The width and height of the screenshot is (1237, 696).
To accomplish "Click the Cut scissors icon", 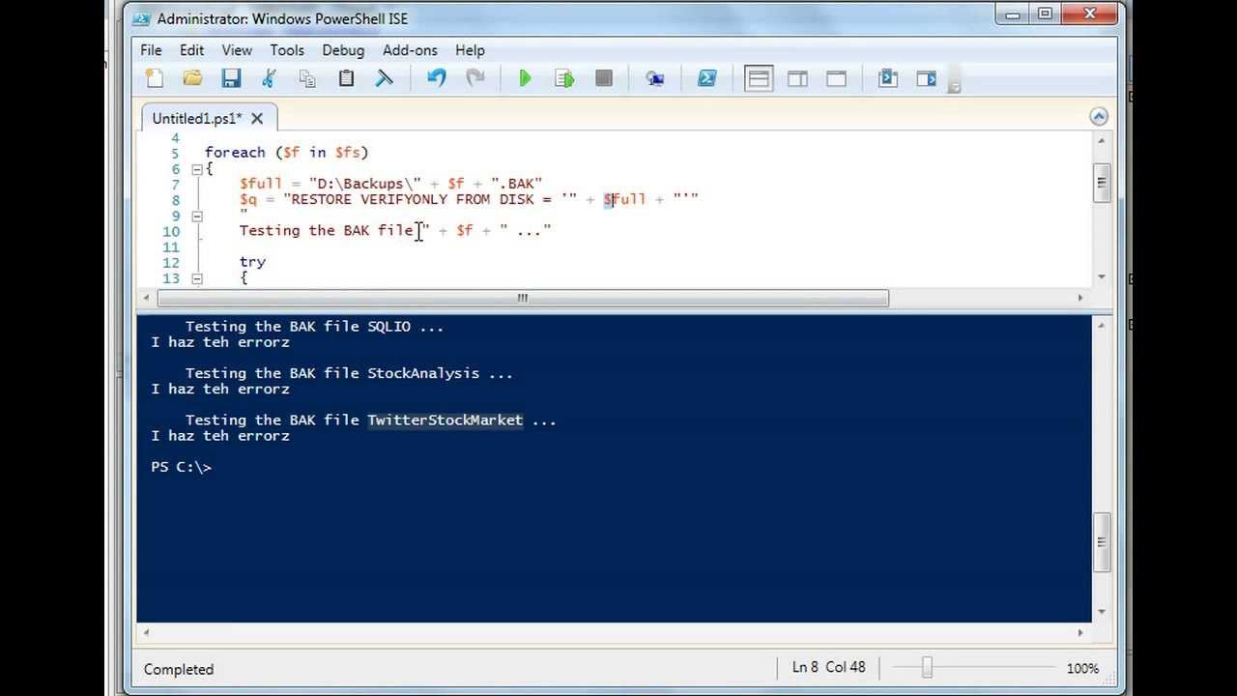I will [x=270, y=78].
